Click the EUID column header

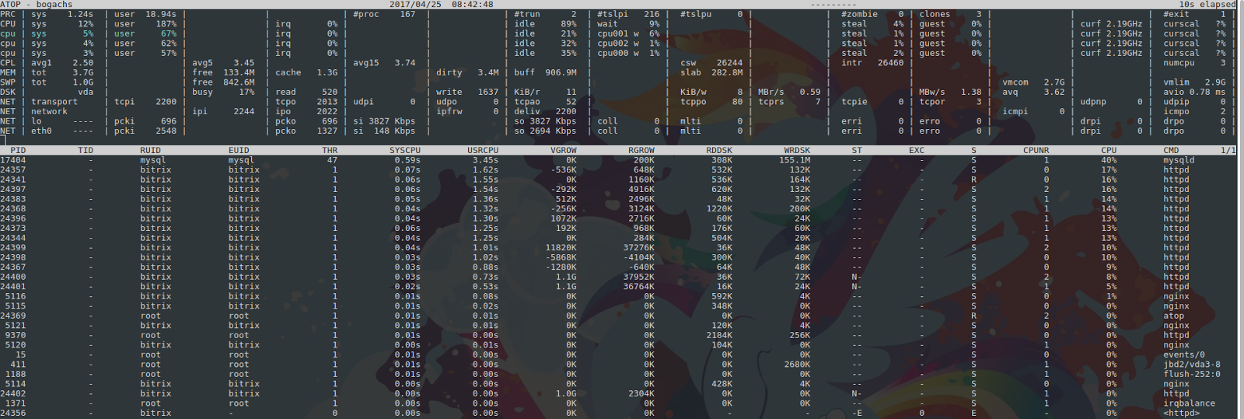point(239,150)
